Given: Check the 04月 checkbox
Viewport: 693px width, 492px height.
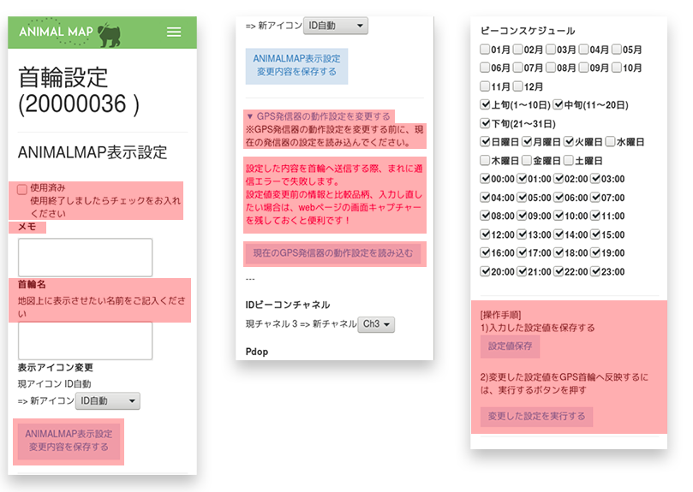Looking at the screenshot, I should coord(584,49).
